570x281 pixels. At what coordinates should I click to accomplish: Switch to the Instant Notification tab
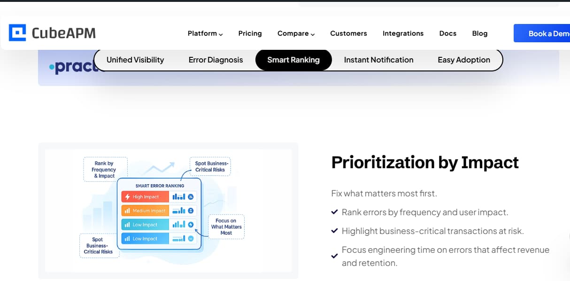[378, 60]
